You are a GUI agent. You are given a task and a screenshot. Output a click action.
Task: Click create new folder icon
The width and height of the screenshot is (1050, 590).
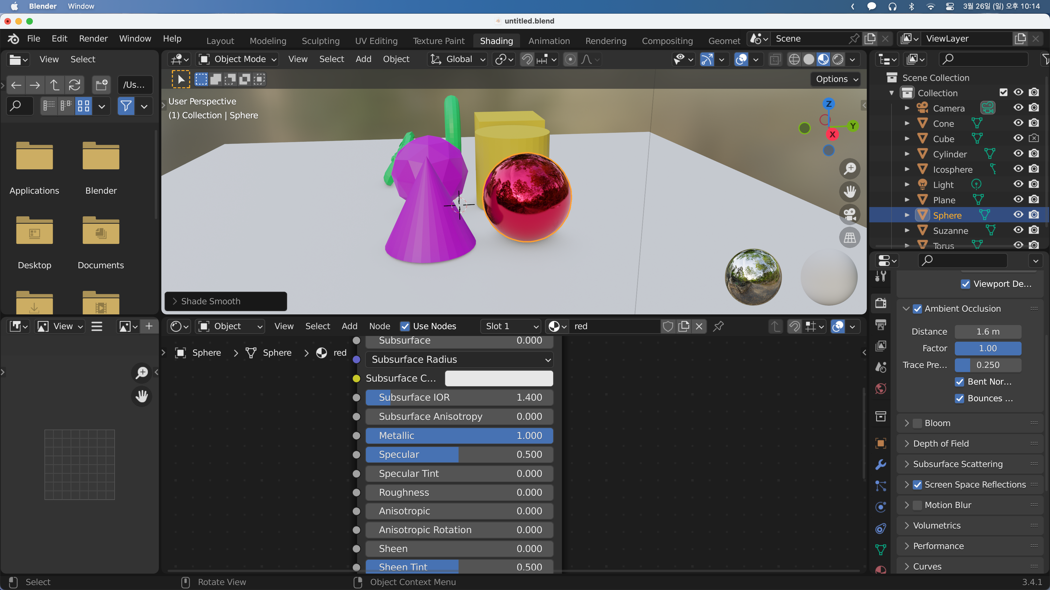point(101,85)
